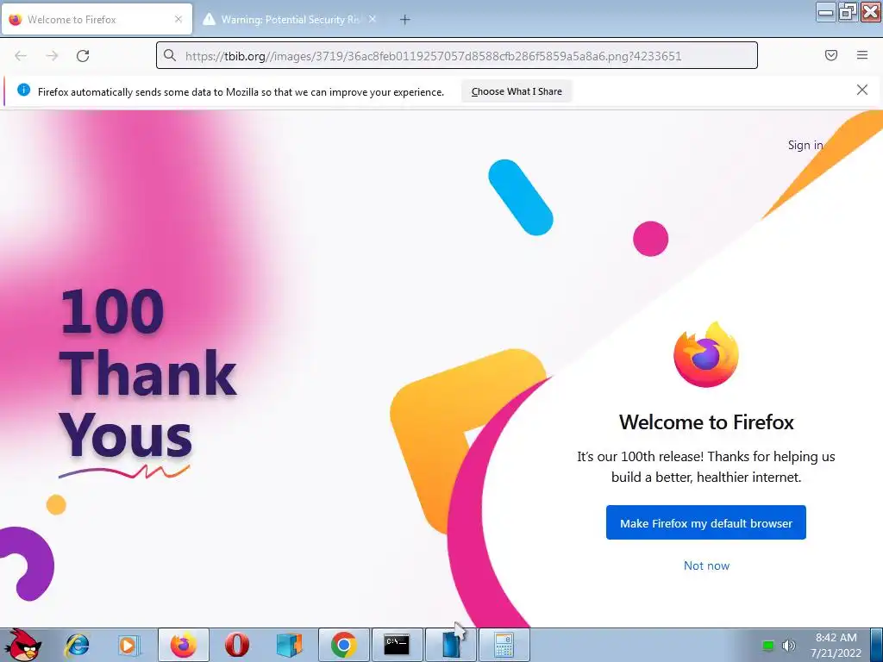Open a new tab with plus button

[404, 20]
